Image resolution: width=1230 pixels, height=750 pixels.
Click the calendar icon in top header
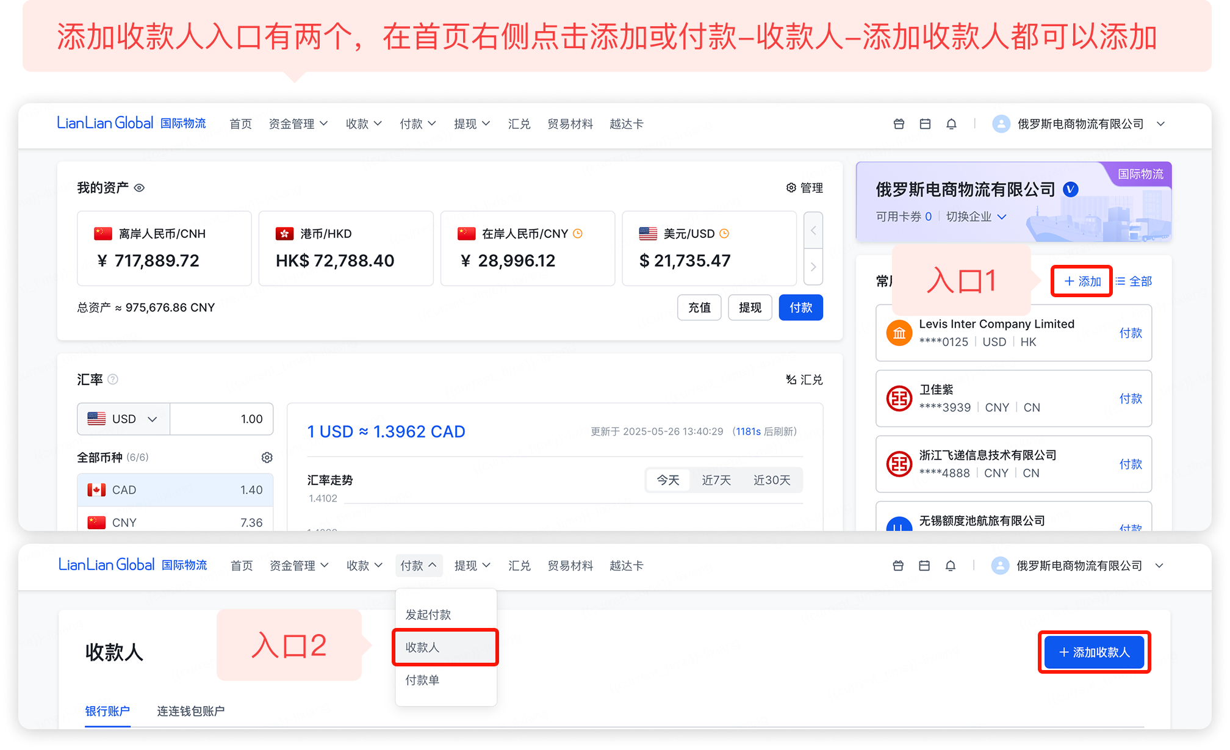coord(925,124)
